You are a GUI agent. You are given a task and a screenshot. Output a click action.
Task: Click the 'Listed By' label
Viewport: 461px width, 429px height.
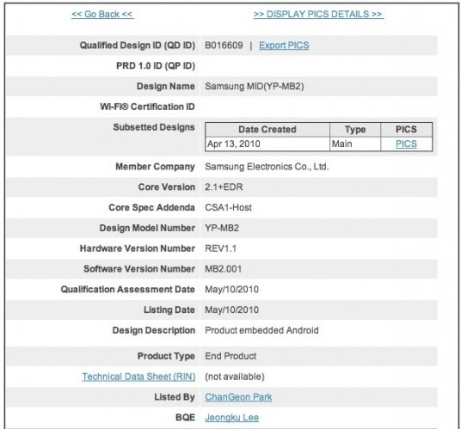pos(175,397)
